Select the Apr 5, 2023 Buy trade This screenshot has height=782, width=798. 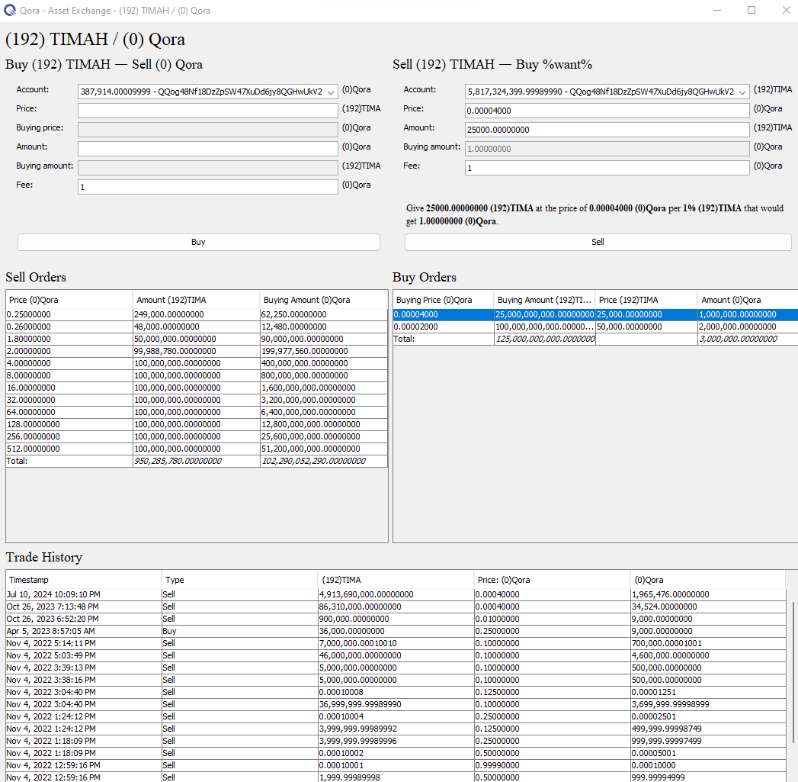[x=396, y=631]
